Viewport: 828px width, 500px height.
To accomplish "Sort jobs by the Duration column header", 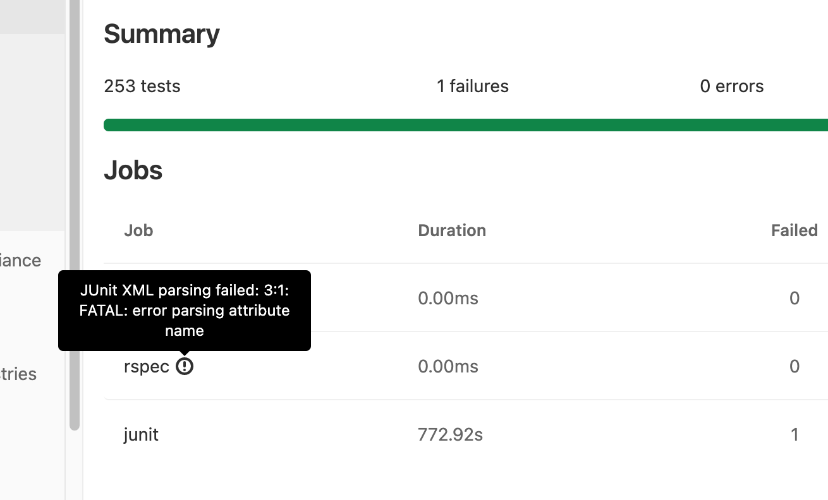I will coord(452,230).
